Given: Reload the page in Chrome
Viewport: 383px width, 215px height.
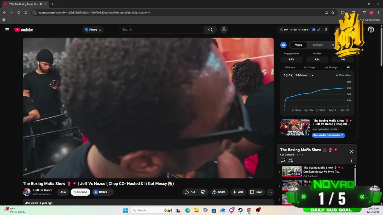Looking at the screenshot, I should click(19, 13).
